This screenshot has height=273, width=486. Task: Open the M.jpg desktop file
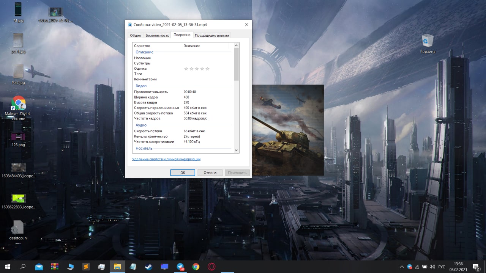(18, 12)
